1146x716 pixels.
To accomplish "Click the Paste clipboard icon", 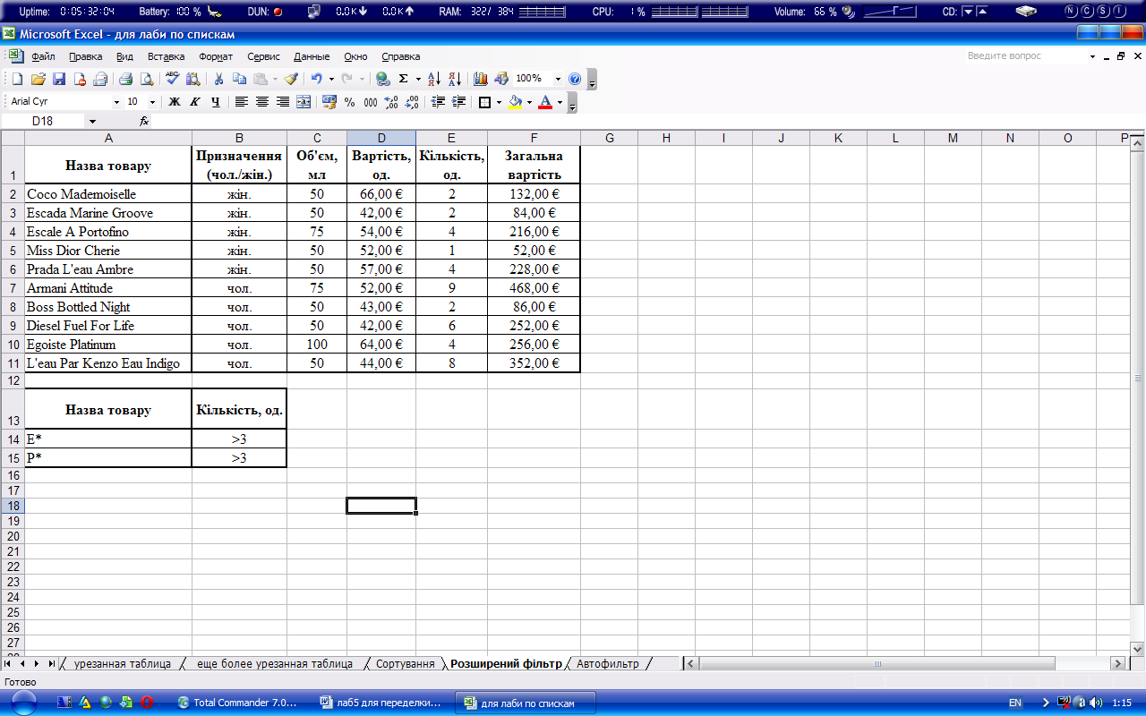I will pyautogui.click(x=260, y=79).
